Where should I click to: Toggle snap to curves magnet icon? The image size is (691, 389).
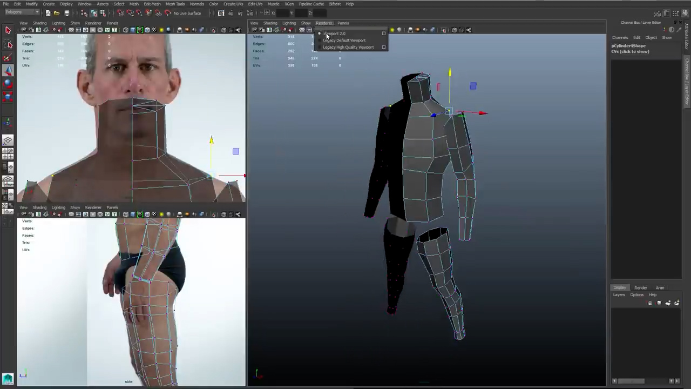tap(130, 13)
